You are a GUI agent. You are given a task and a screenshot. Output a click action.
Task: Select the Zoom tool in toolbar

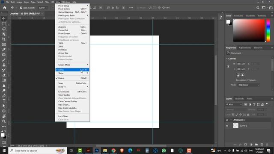click(4, 121)
